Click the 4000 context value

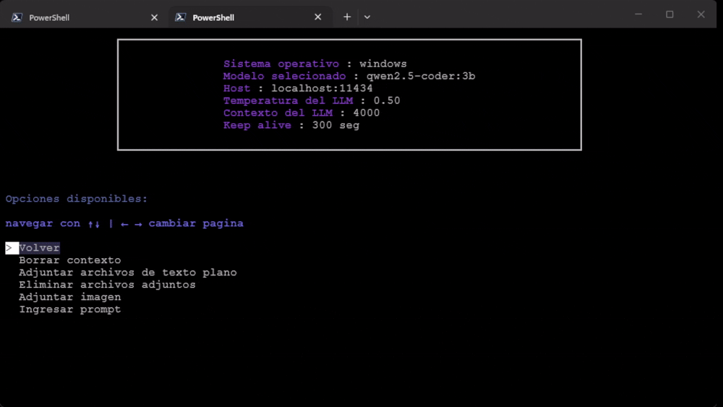(366, 113)
